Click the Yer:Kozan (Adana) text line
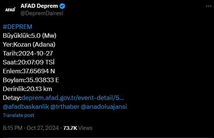 29,44
